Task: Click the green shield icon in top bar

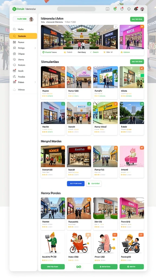Action: (115, 9)
